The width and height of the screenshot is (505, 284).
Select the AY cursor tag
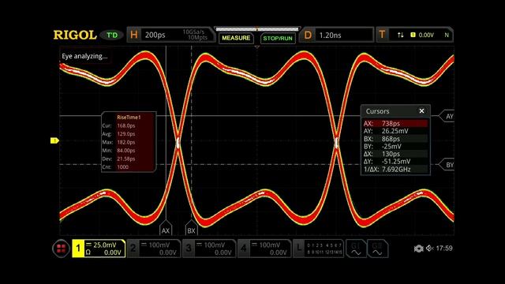click(x=447, y=116)
